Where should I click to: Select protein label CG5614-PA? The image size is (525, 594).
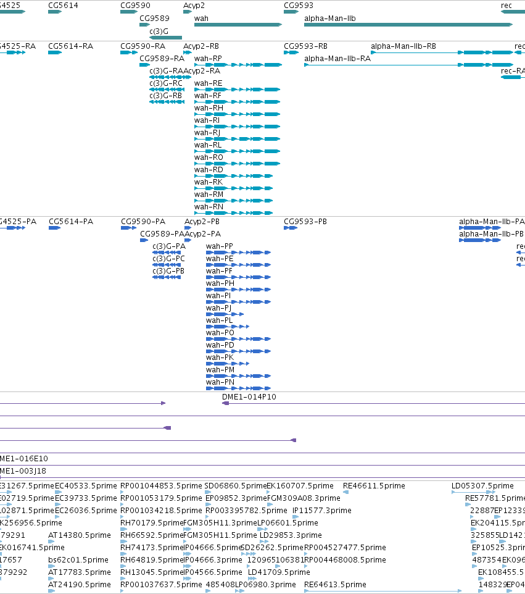tap(71, 222)
